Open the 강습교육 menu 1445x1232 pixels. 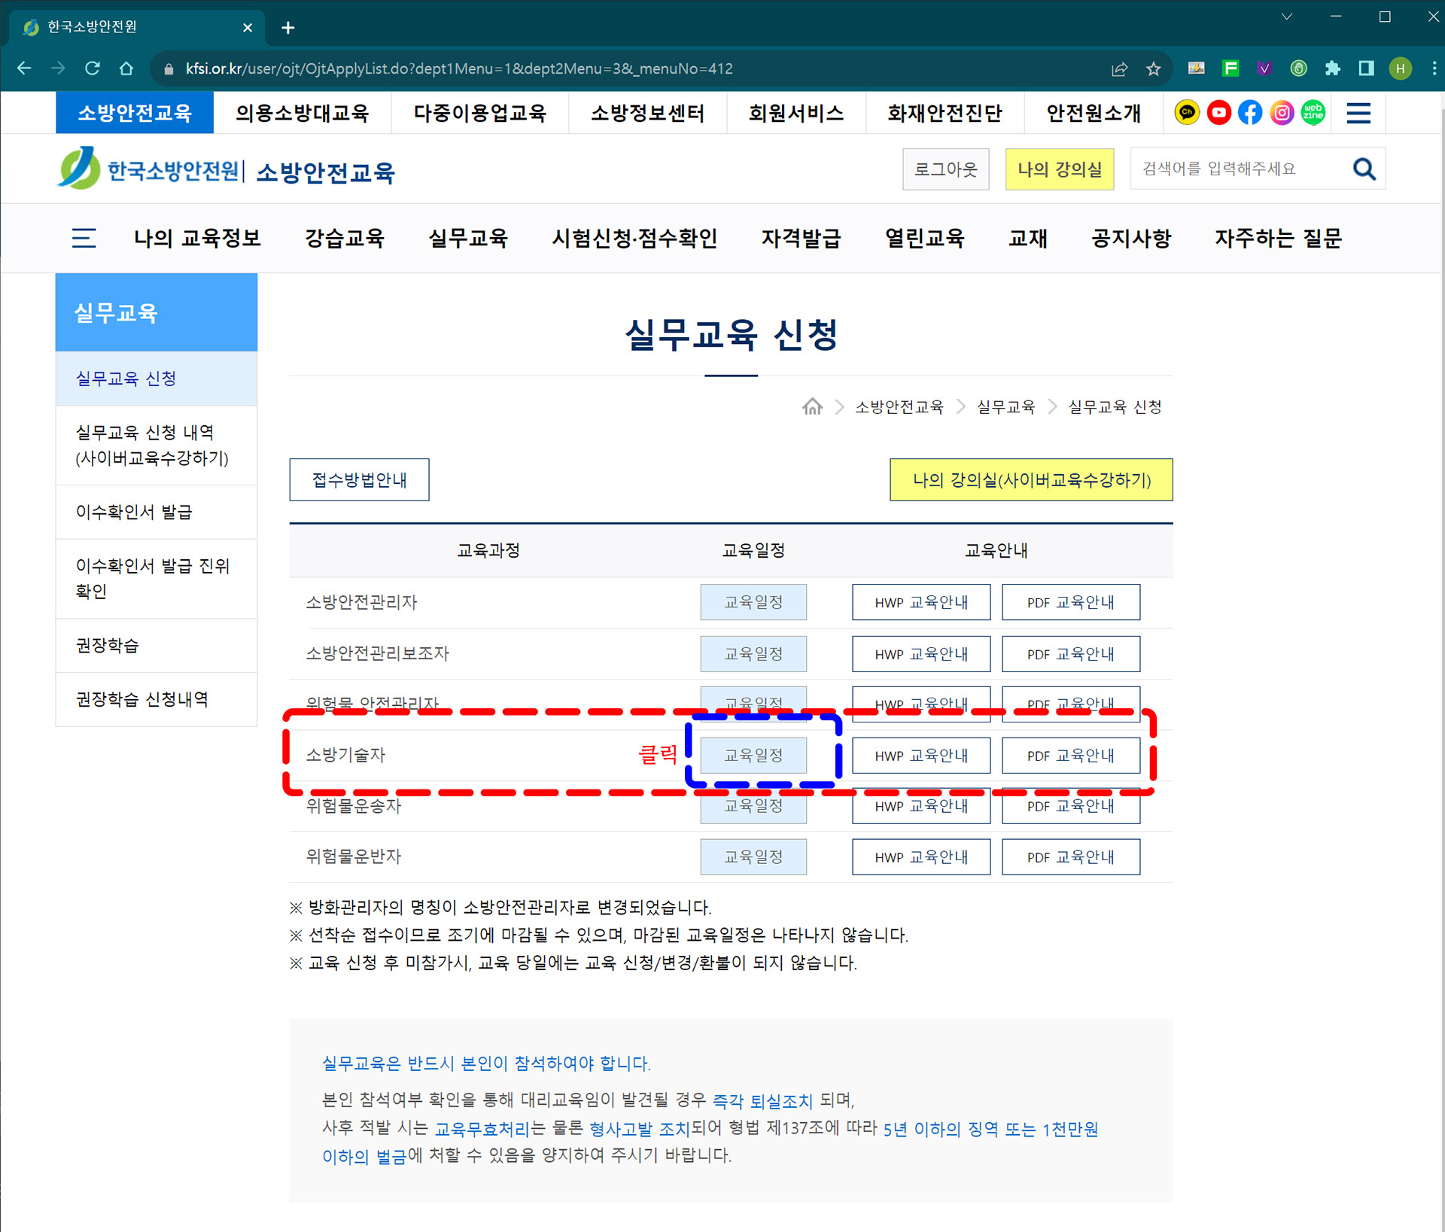coord(345,239)
